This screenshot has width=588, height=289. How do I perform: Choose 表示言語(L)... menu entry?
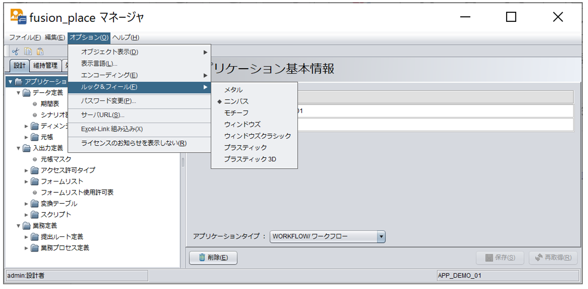coord(139,64)
